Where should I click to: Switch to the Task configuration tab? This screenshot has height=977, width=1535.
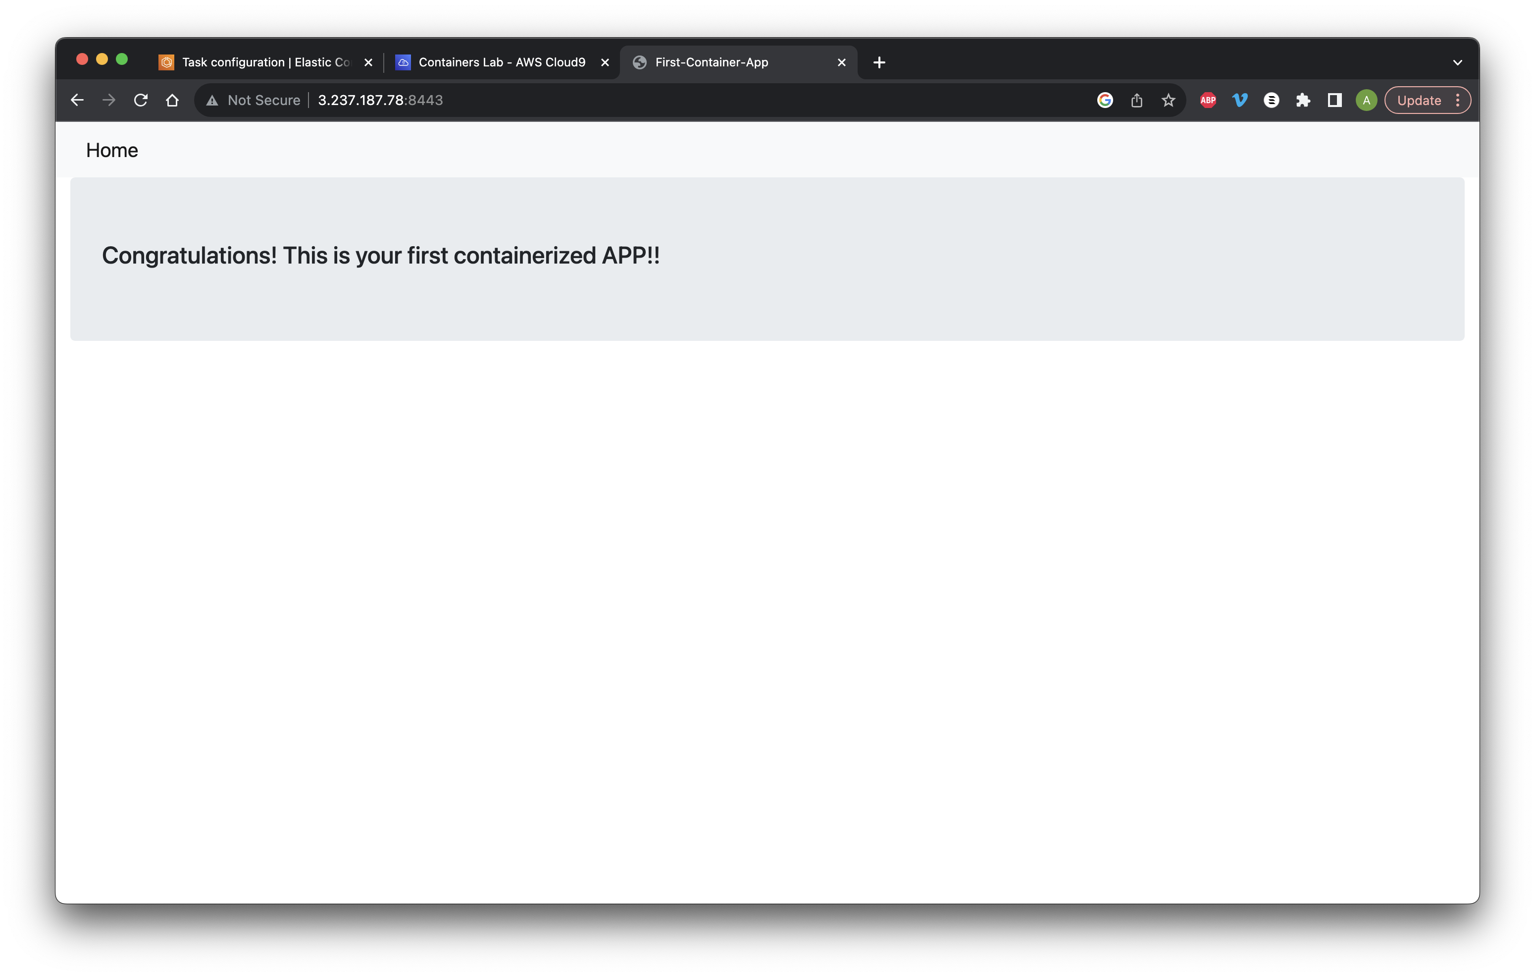click(x=266, y=62)
